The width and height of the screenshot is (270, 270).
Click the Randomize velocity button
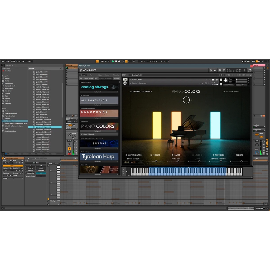30,173
